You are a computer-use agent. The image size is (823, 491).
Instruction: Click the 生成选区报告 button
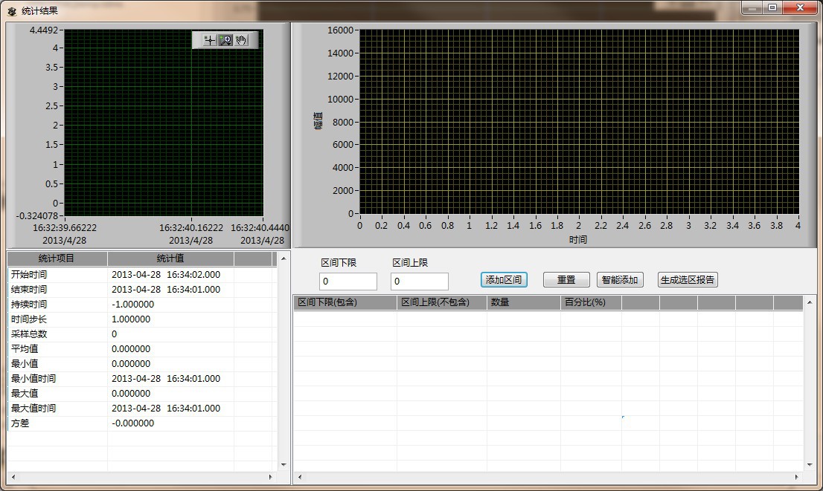tap(688, 280)
